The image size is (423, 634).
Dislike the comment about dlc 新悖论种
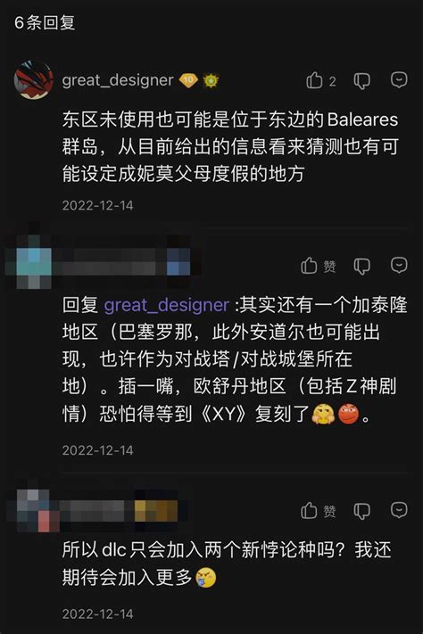362,511
